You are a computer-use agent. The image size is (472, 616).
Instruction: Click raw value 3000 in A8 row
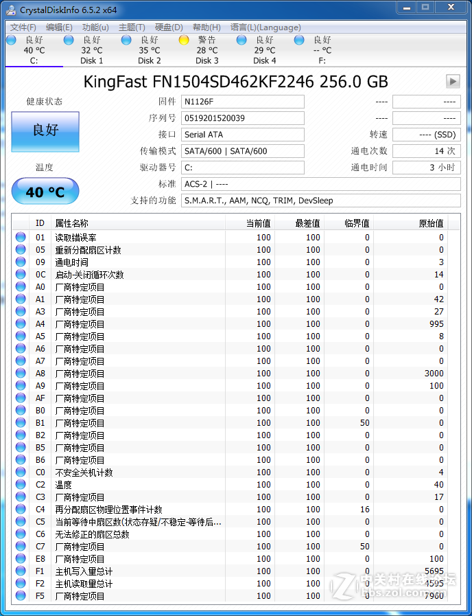point(434,373)
